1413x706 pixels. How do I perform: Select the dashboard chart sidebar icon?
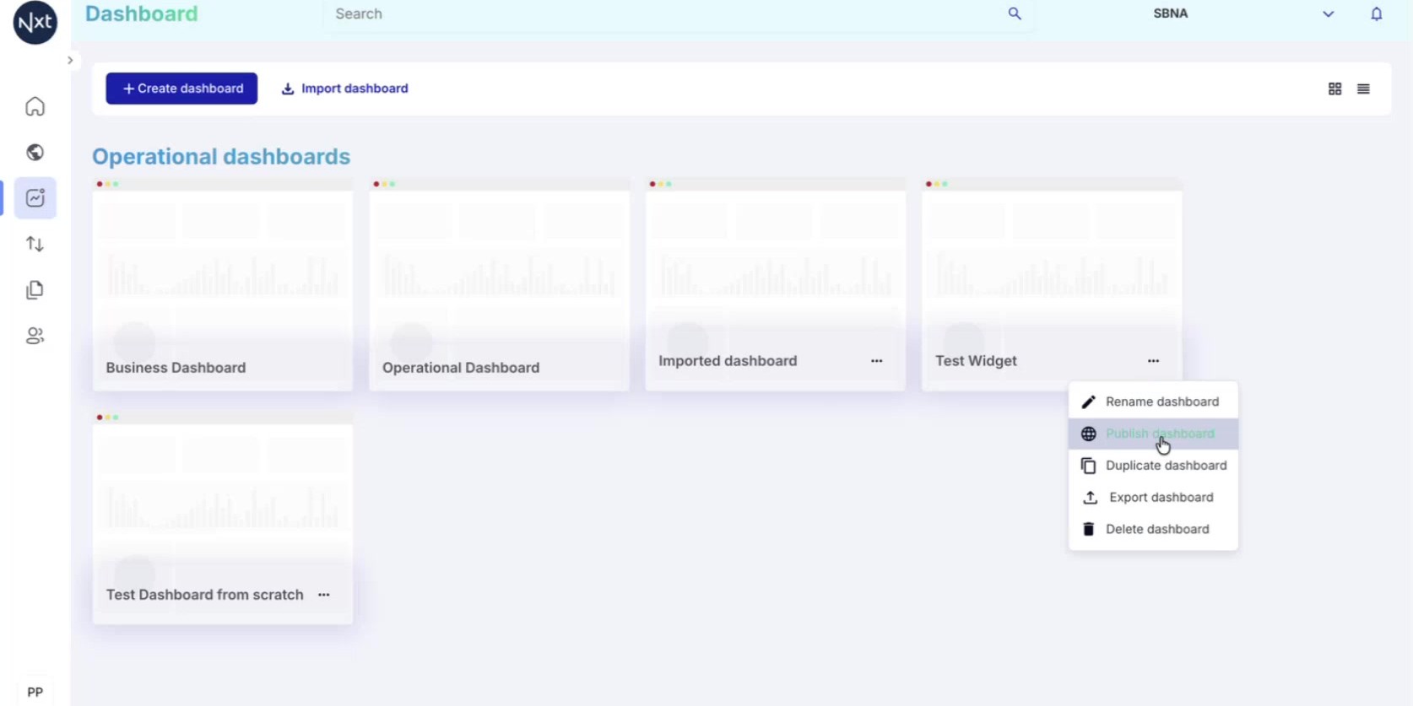[x=35, y=198]
